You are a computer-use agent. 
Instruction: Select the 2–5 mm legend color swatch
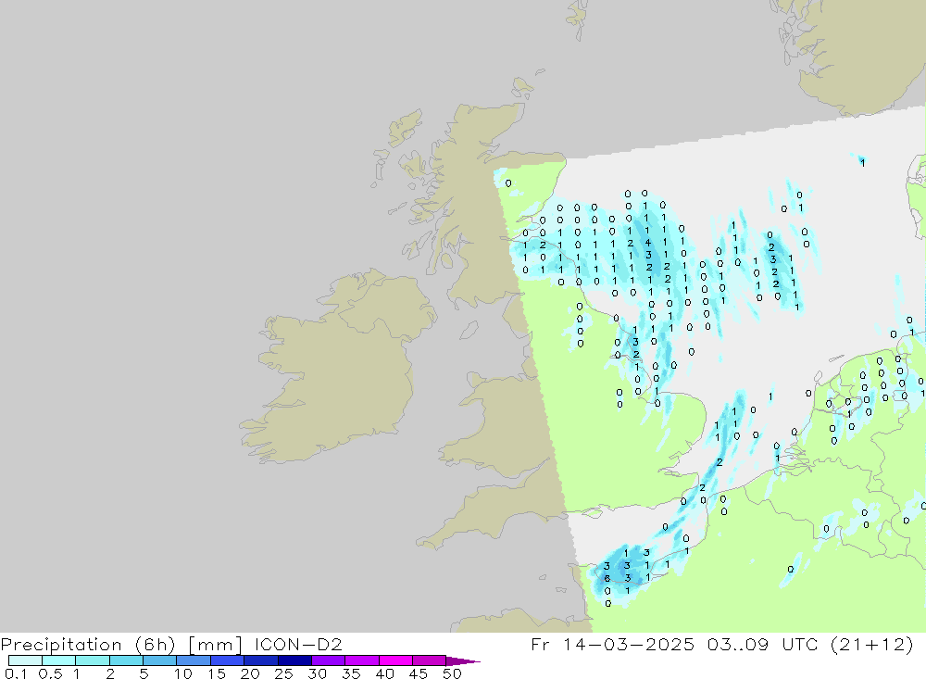(x=126, y=660)
